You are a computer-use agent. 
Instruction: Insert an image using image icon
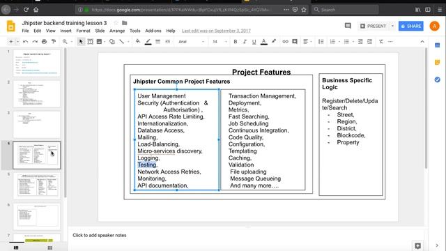99,42
